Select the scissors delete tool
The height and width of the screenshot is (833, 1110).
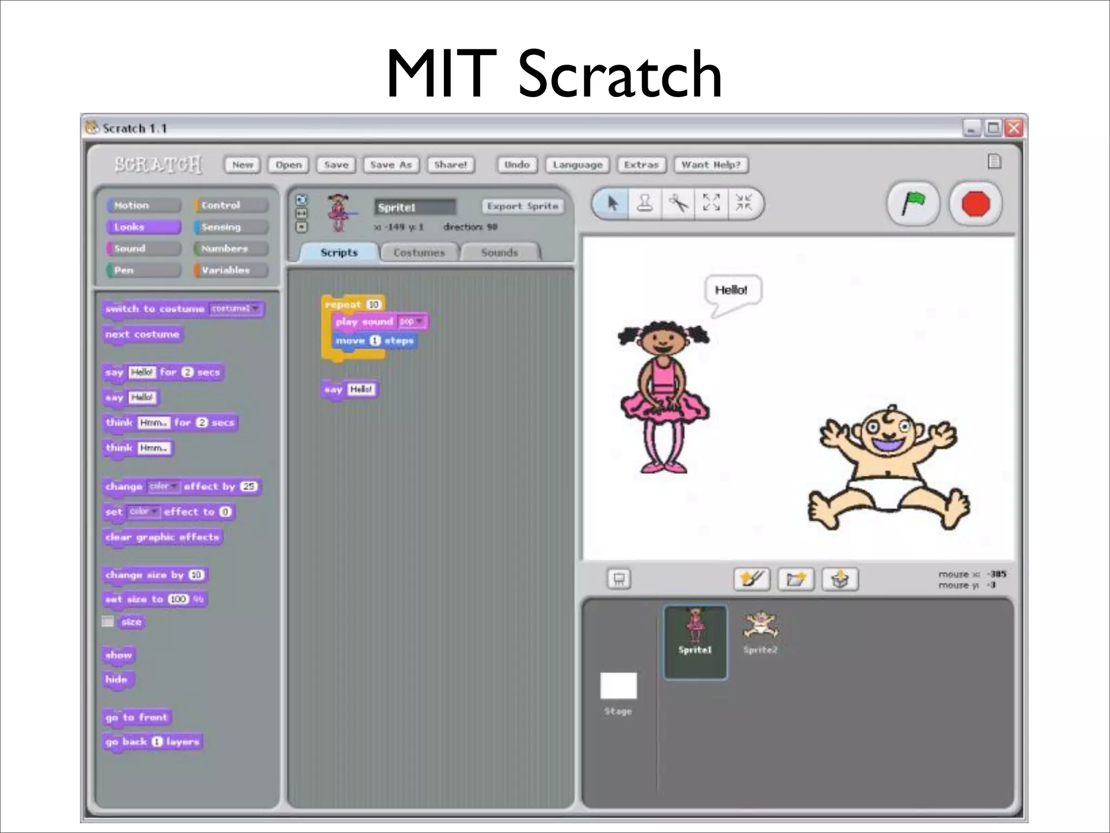pos(678,203)
